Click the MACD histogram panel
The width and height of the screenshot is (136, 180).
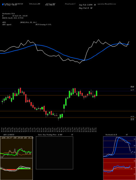coord(16,169)
